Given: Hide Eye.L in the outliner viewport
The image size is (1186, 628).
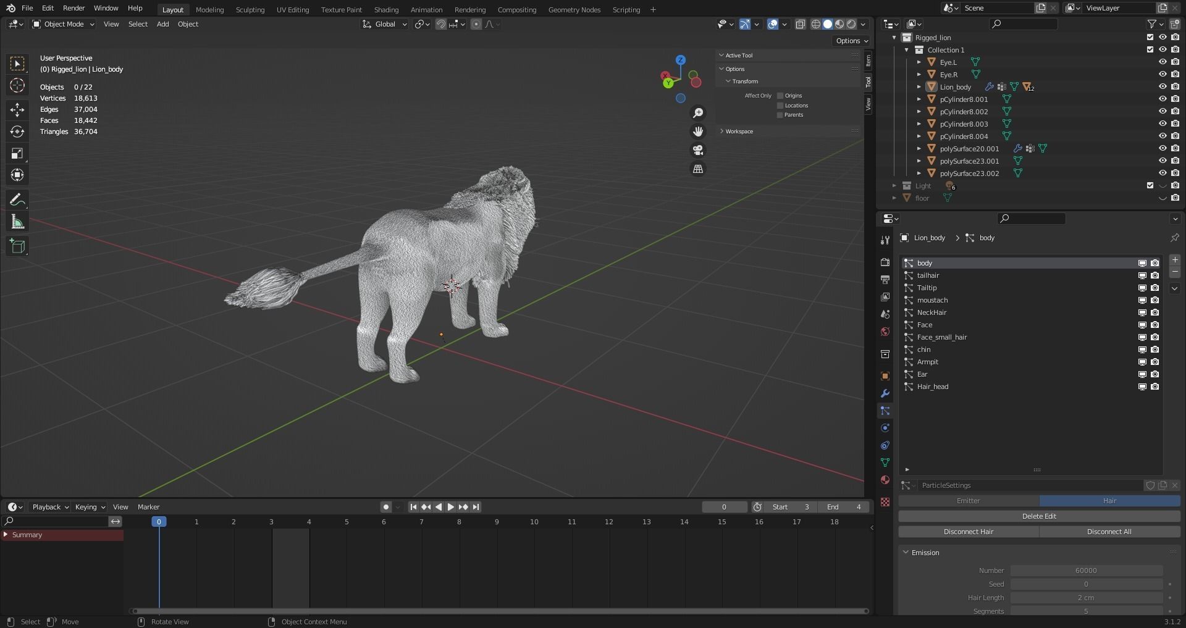Looking at the screenshot, I should pos(1162,62).
